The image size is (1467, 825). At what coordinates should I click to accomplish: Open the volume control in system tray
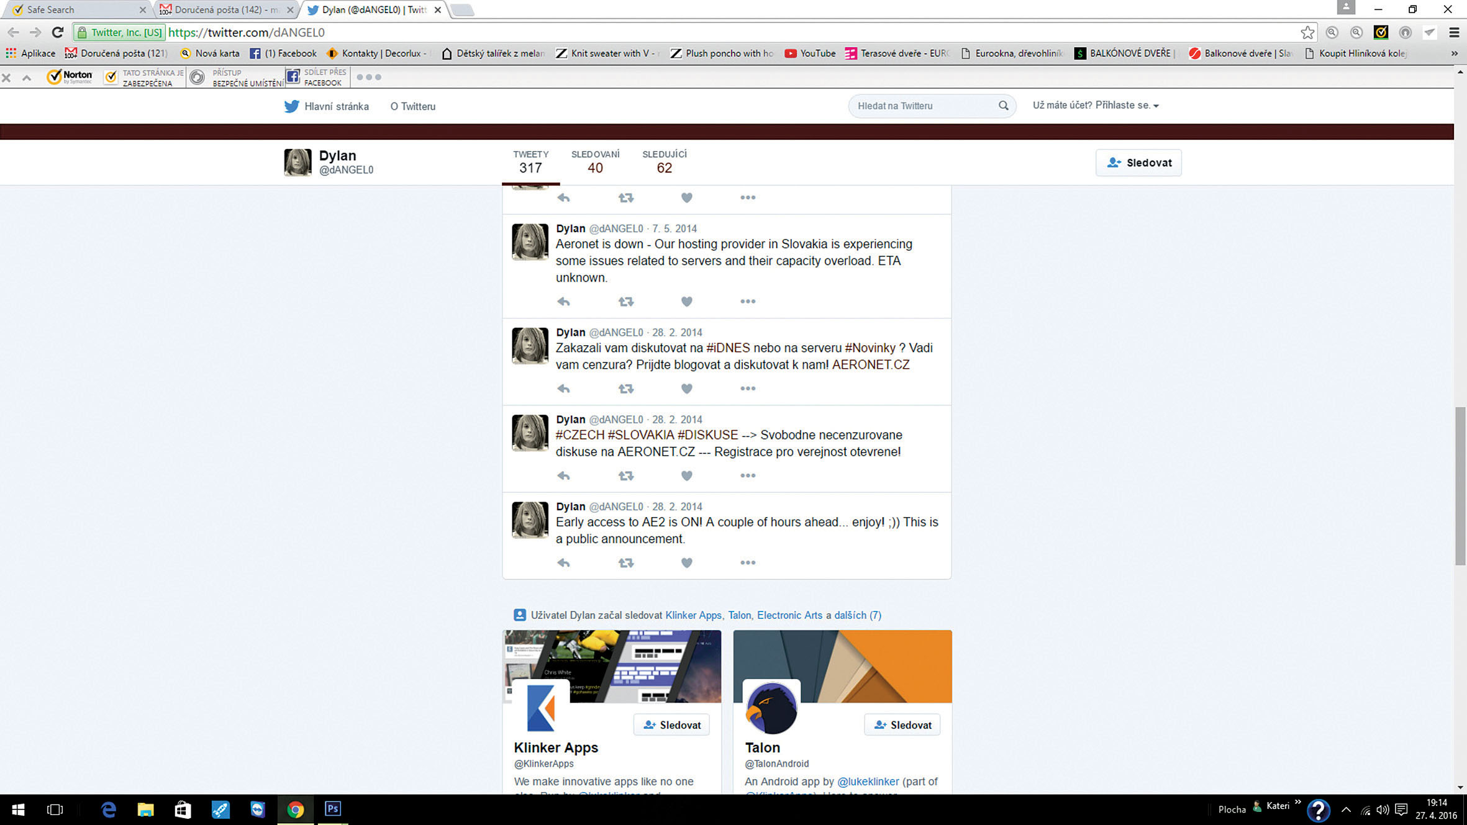coord(1383,809)
